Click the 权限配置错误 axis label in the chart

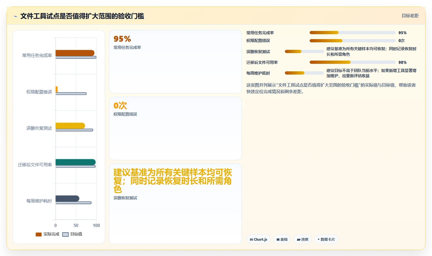39,92
